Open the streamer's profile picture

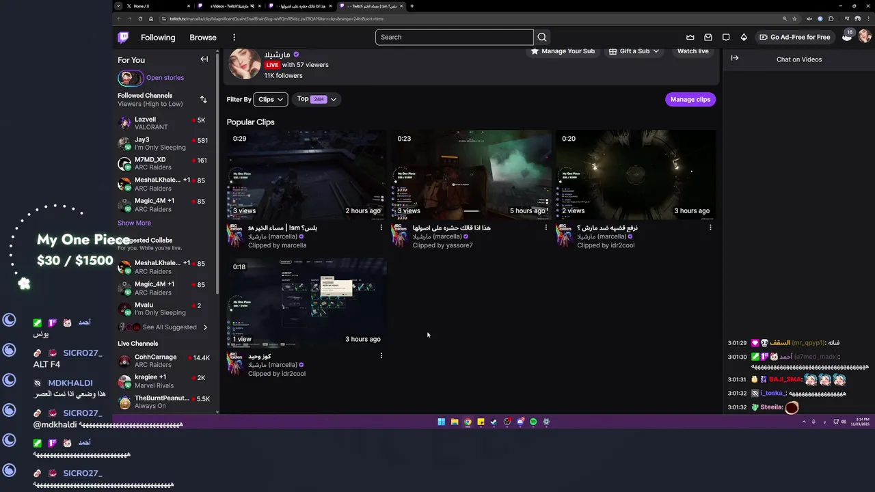(244, 64)
